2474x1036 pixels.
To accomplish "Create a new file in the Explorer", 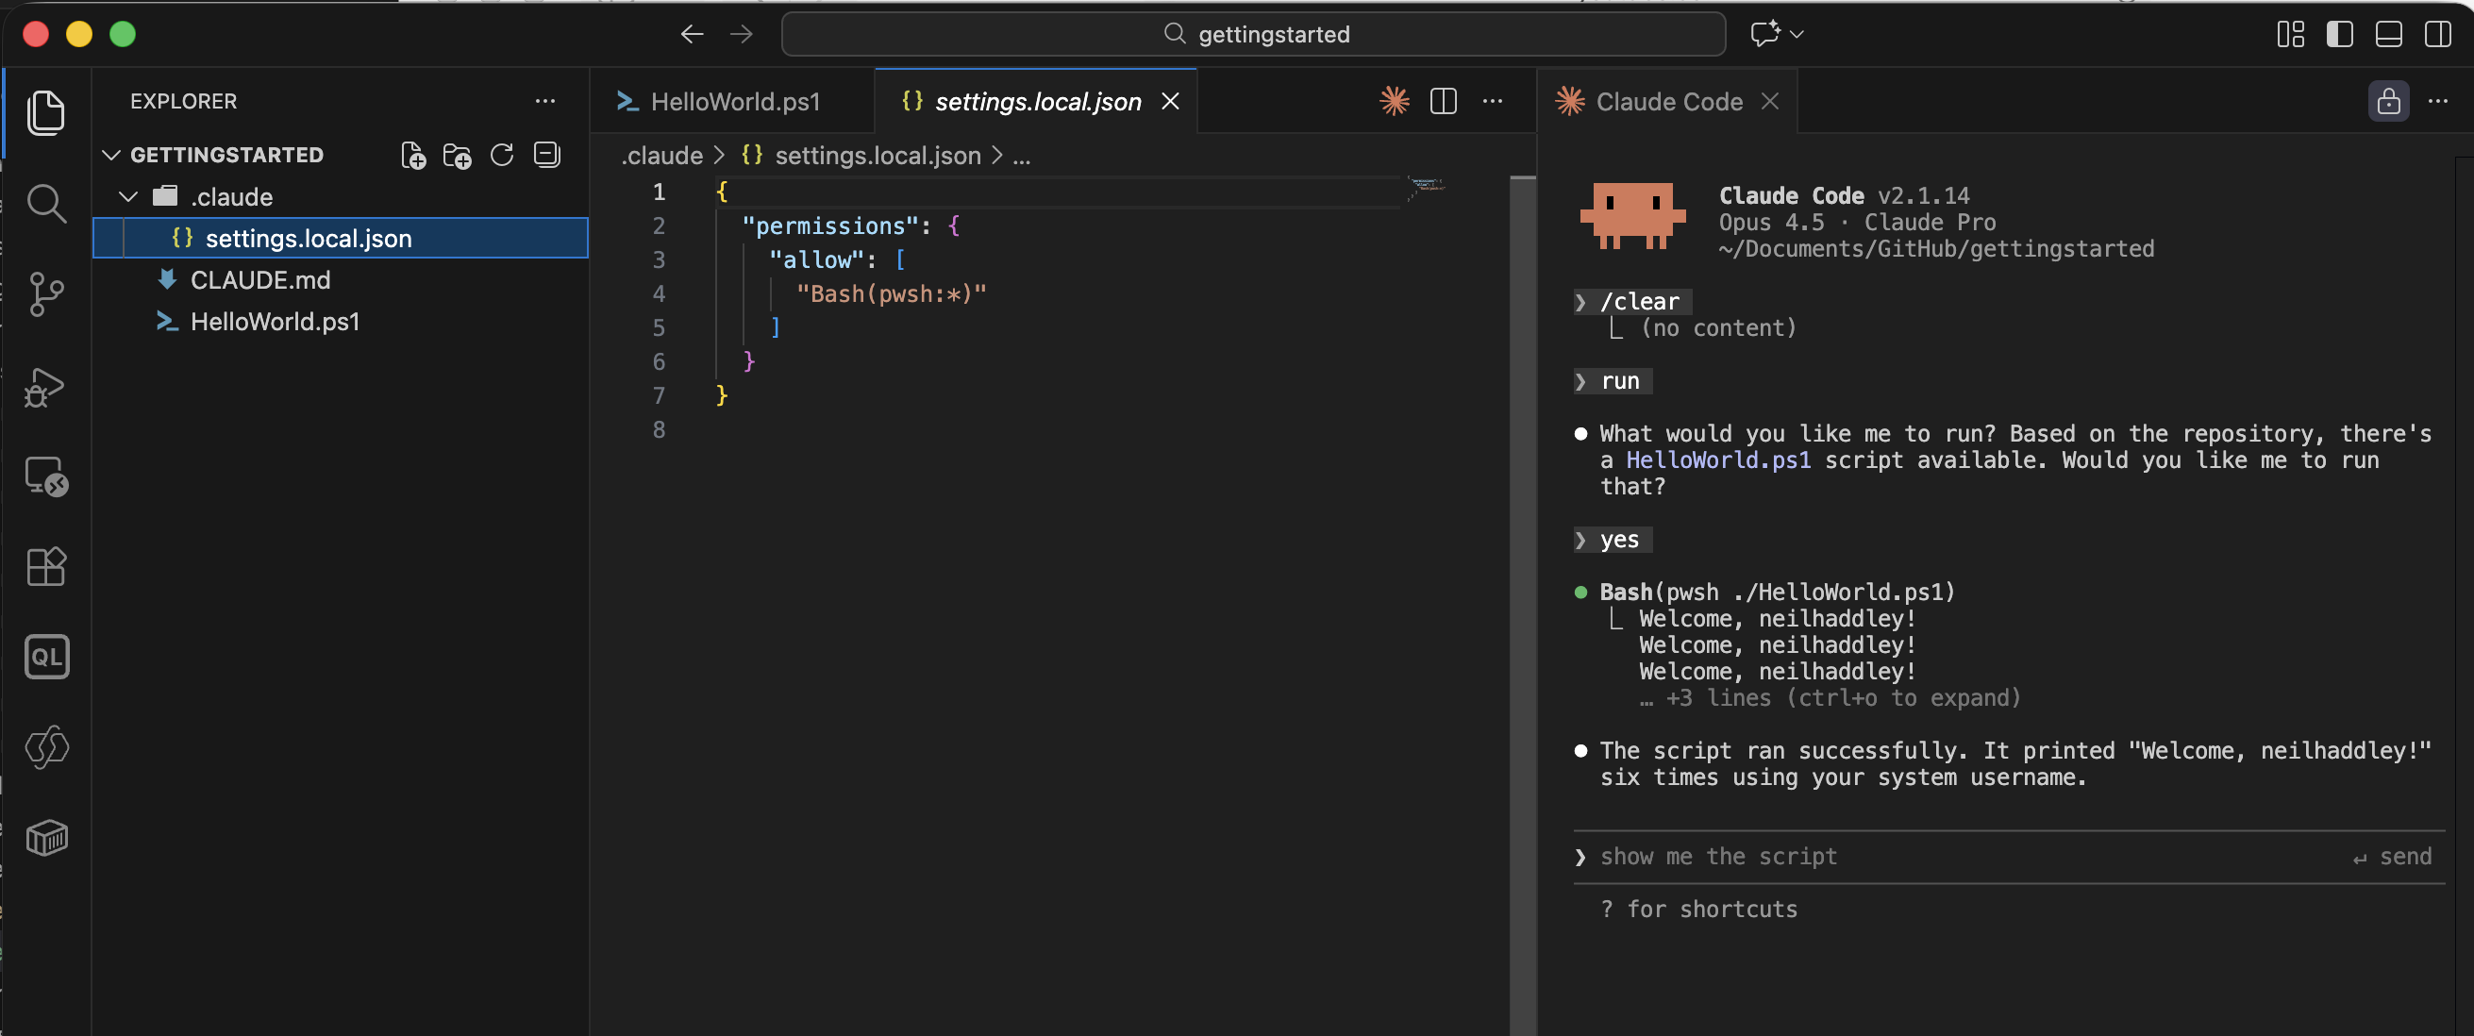I will click(x=414, y=155).
